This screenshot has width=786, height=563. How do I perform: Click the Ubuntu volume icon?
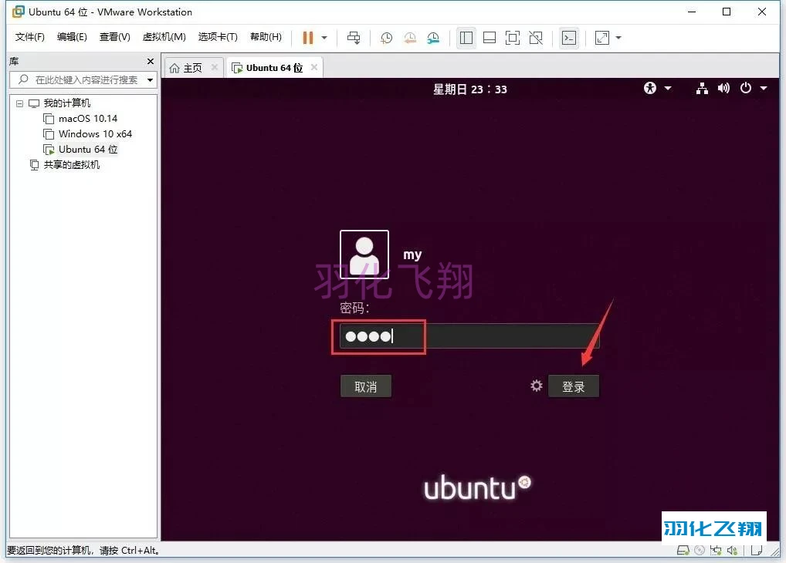pos(723,89)
